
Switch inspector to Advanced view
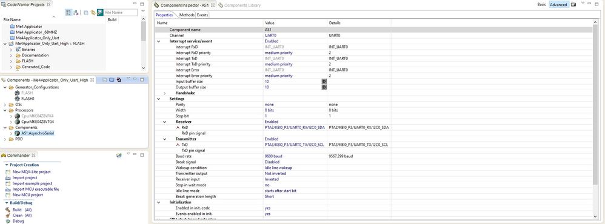tap(558, 5)
